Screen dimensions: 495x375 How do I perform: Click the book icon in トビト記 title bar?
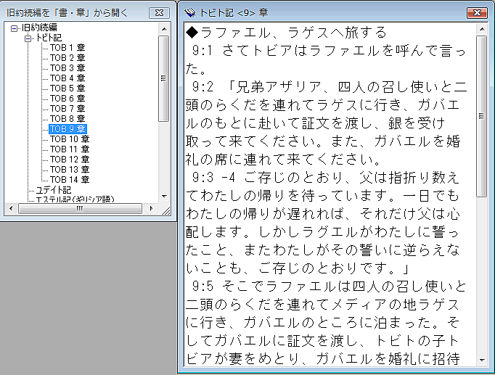190,12
